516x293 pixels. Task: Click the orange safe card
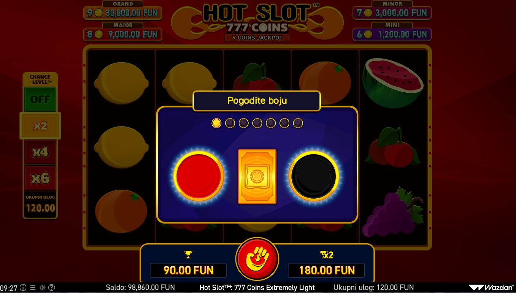(x=257, y=176)
